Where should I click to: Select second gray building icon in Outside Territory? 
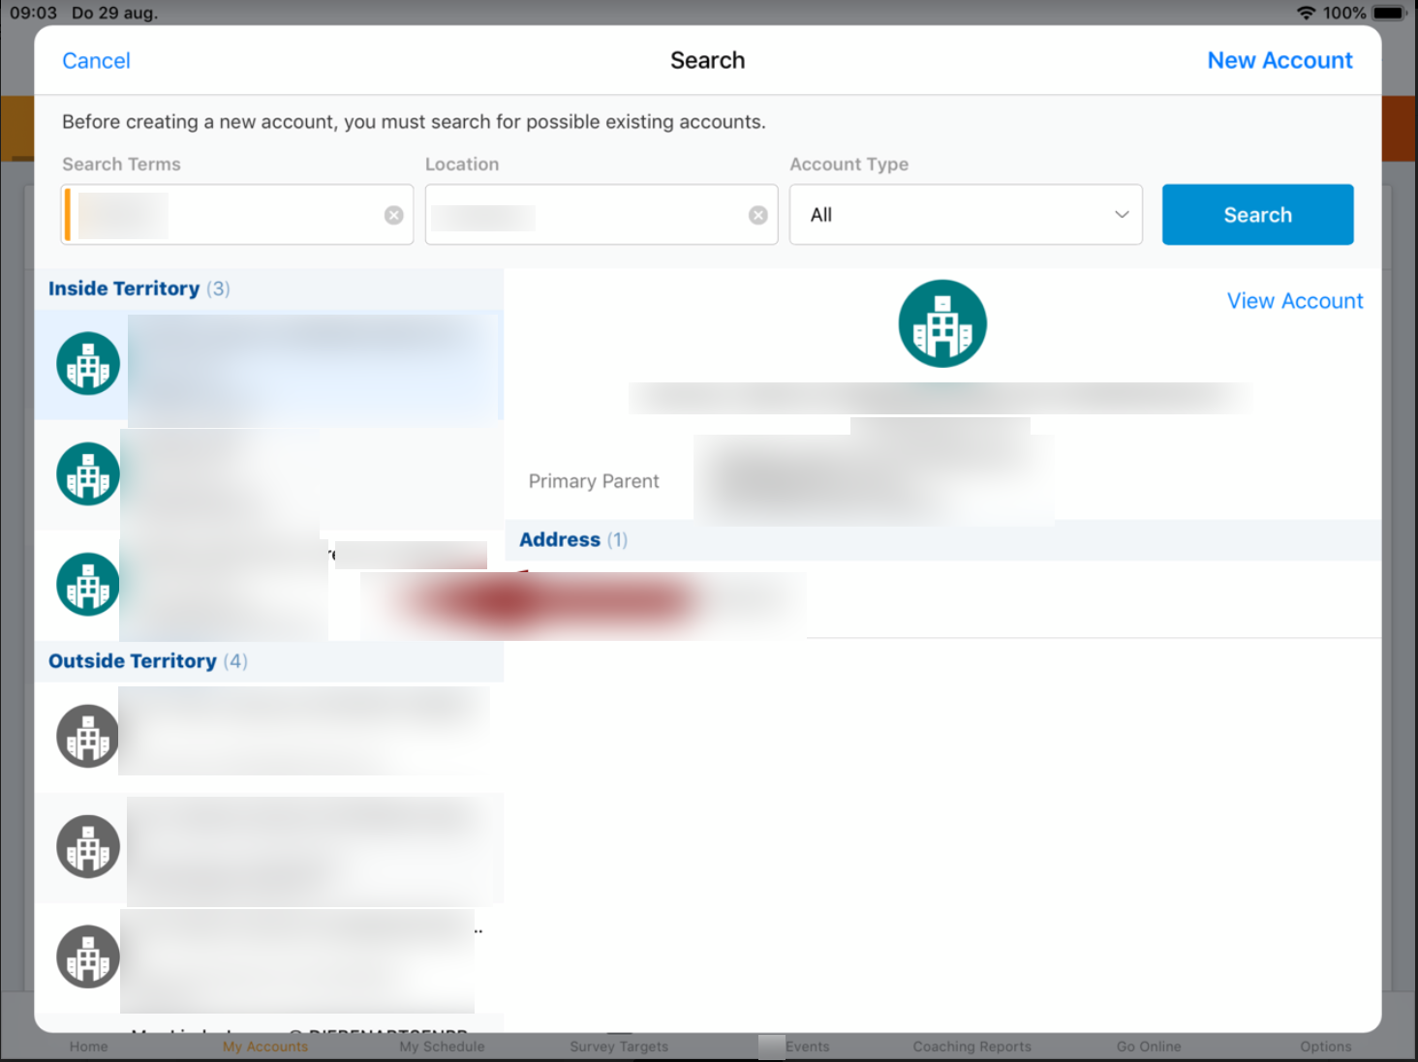[x=88, y=846]
